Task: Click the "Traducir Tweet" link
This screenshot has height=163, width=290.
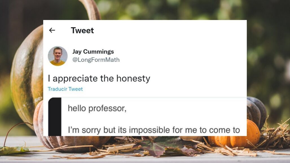Action: coord(65,89)
